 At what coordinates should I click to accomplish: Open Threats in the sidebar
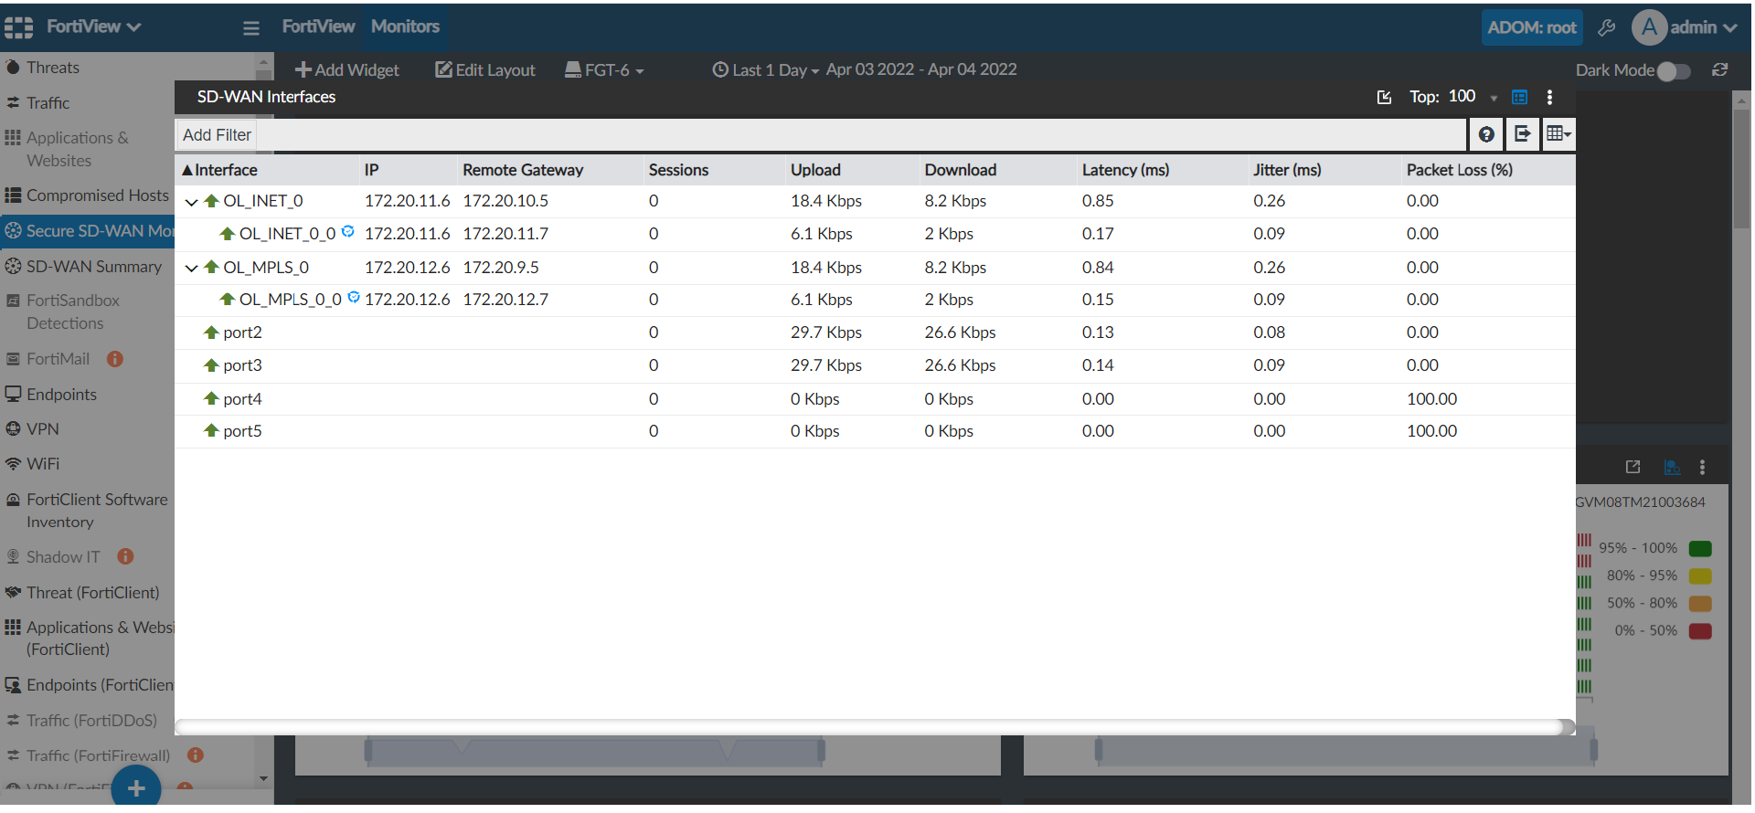coord(53,68)
